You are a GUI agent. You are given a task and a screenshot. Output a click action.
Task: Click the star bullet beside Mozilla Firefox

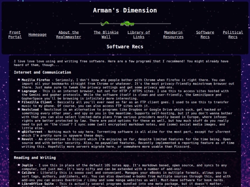click(19, 80)
